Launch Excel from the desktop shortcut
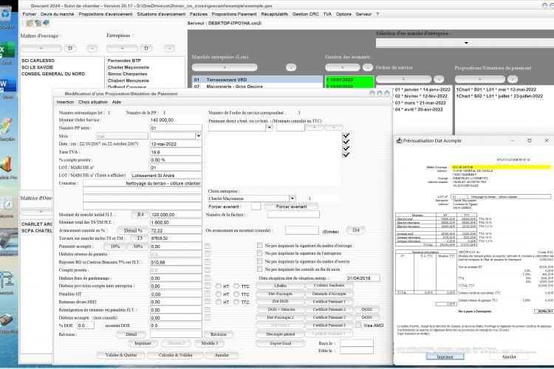The image size is (554, 369). (7, 50)
